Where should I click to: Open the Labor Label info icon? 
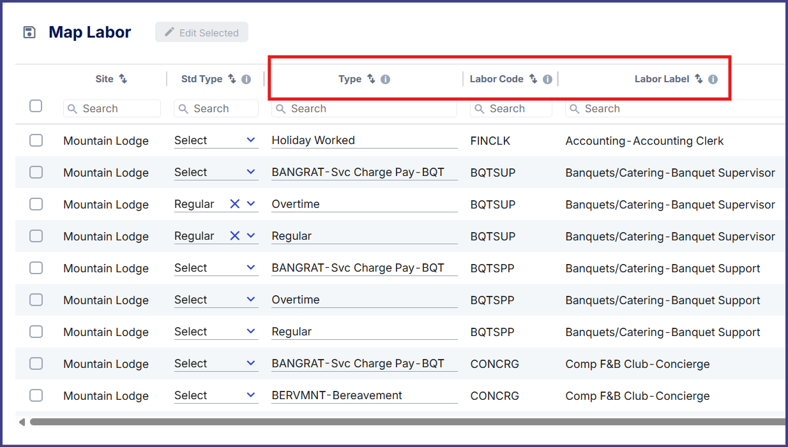[713, 80]
